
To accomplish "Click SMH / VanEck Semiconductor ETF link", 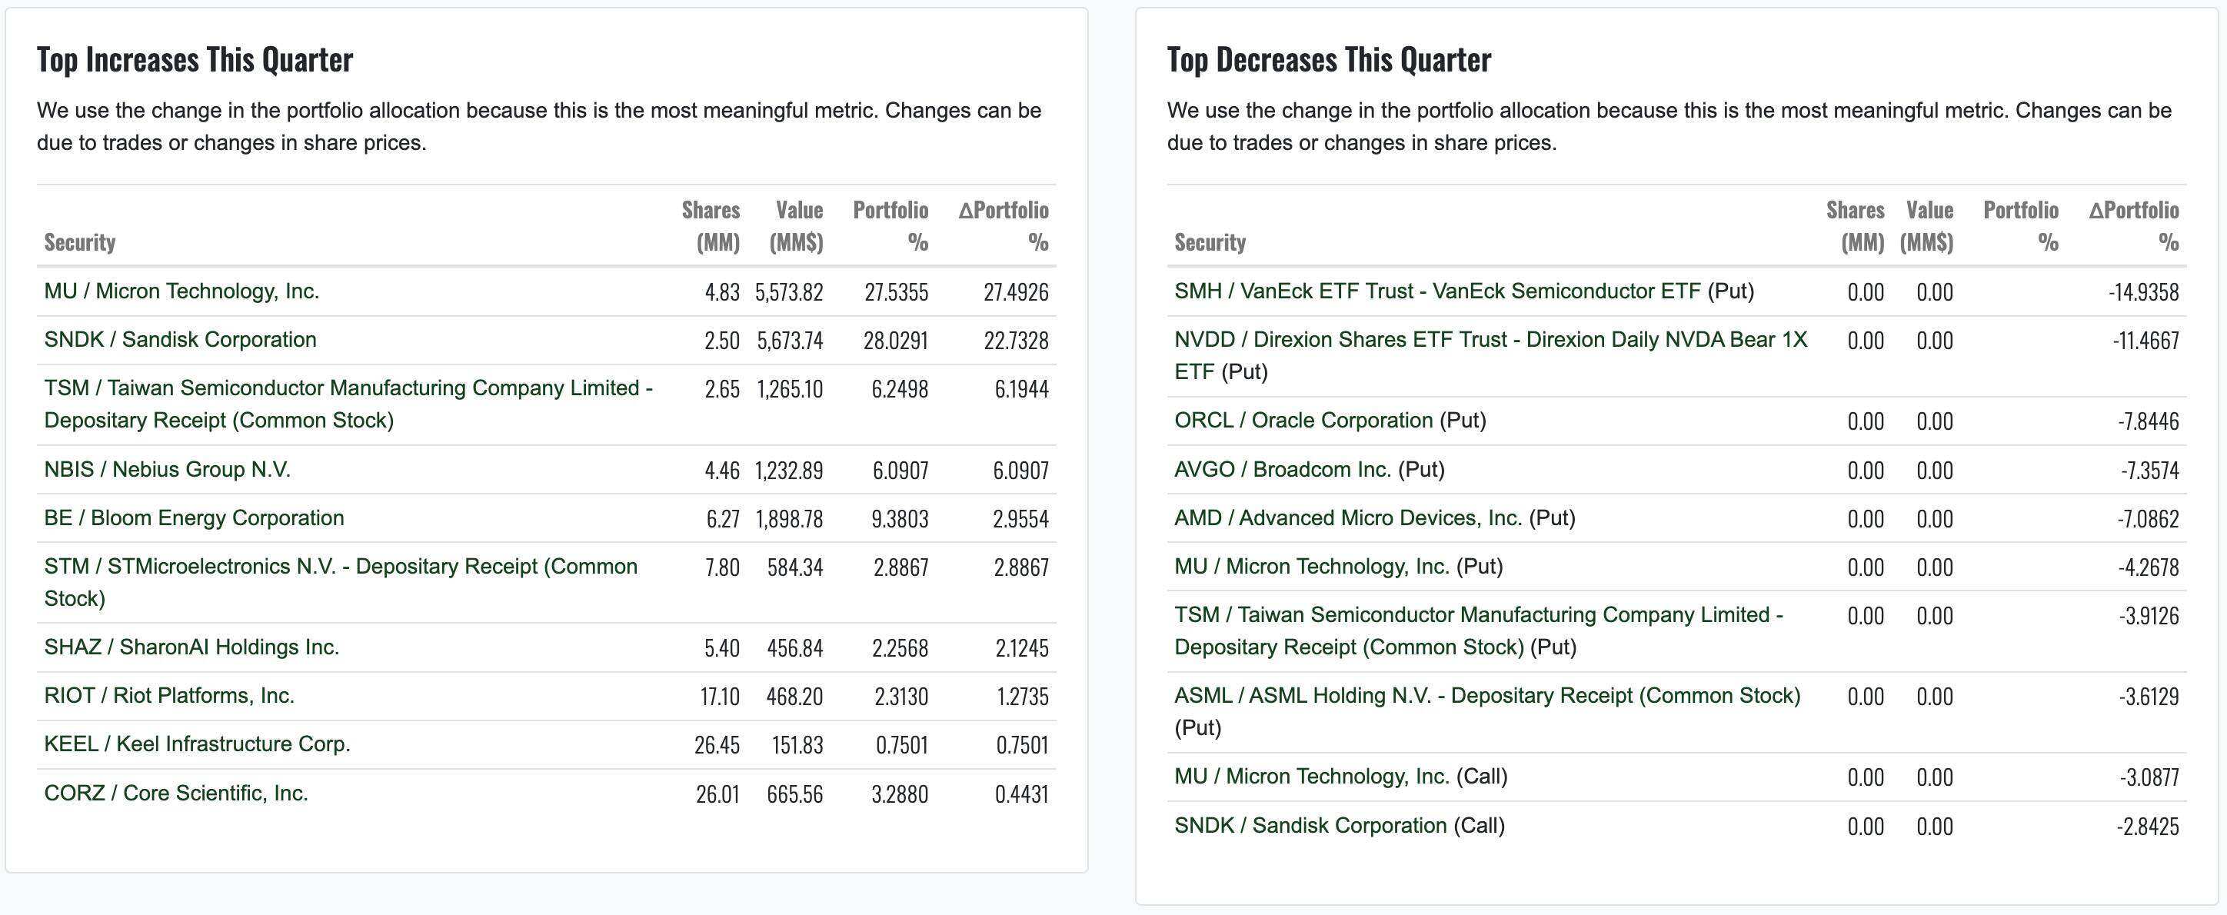I will pyautogui.click(x=1436, y=291).
